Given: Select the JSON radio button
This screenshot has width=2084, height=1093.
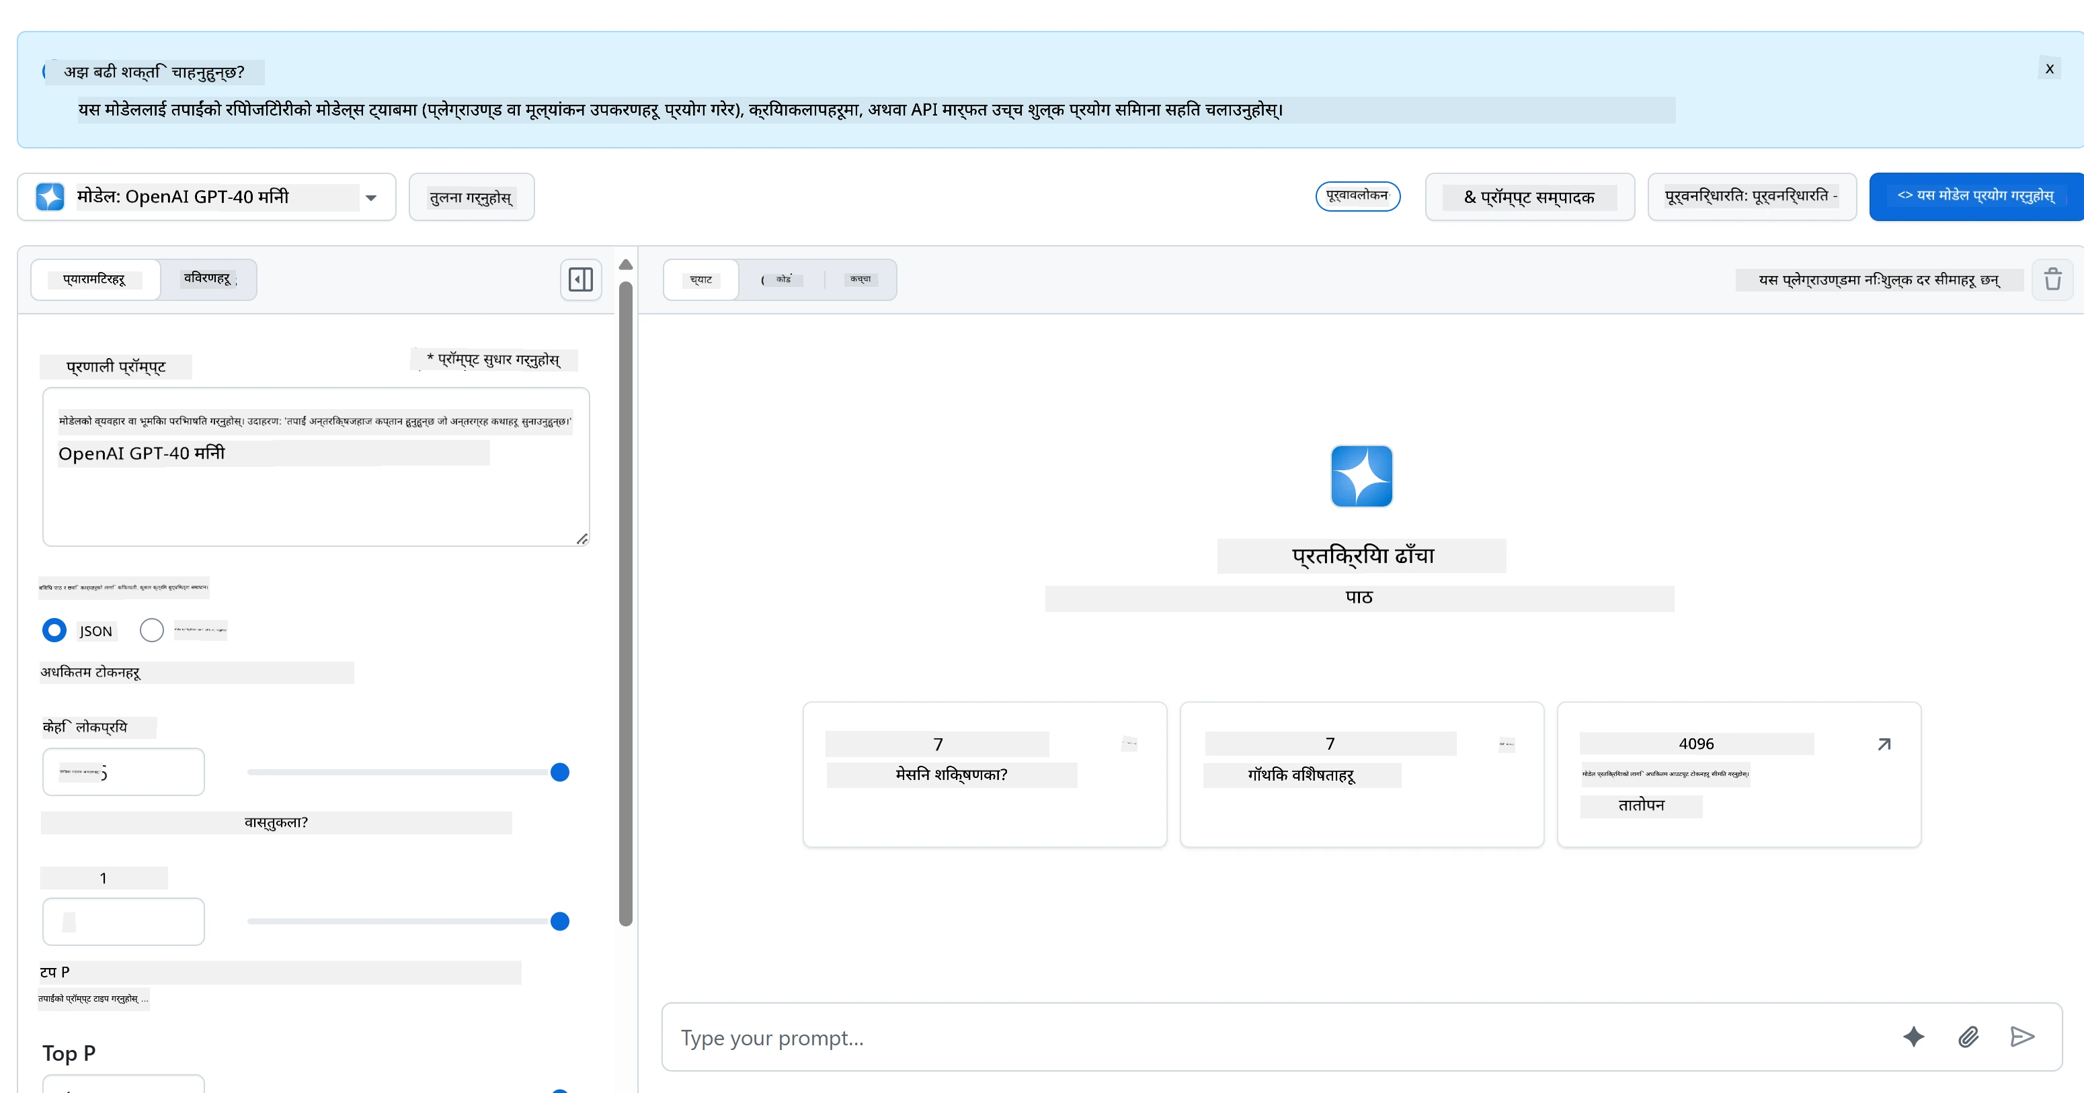Looking at the screenshot, I should 54,629.
